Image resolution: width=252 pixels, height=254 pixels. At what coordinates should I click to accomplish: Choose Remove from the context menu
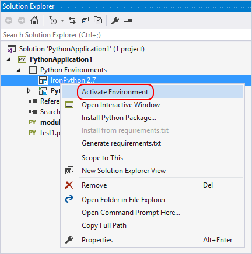pyautogui.click(x=152, y=185)
